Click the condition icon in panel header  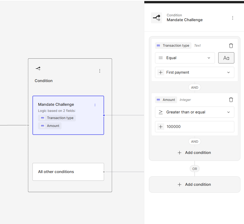(157, 18)
